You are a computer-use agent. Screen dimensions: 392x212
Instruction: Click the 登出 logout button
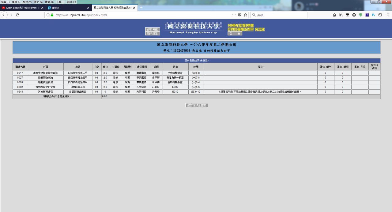(x=235, y=34)
